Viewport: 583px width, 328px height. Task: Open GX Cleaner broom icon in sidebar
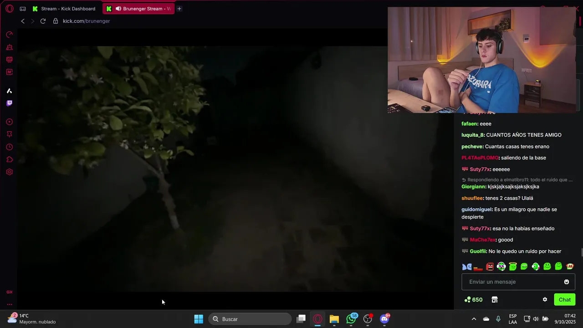click(9, 47)
